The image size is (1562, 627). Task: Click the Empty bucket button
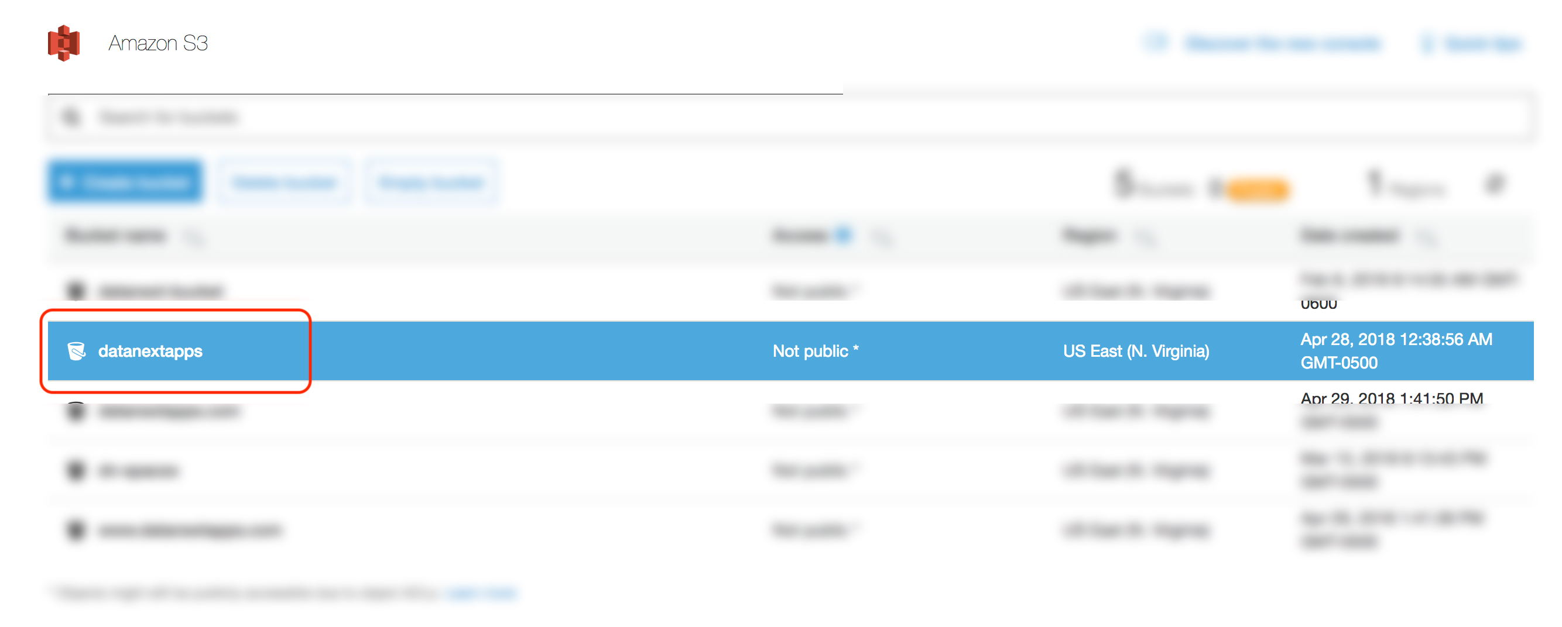[431, 182]
